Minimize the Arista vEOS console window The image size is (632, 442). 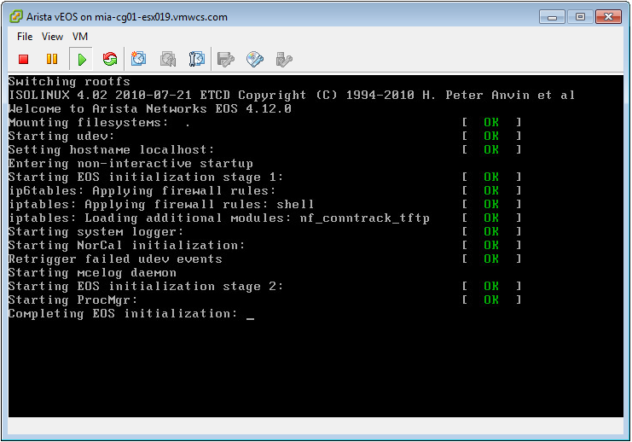click(552, 17)
